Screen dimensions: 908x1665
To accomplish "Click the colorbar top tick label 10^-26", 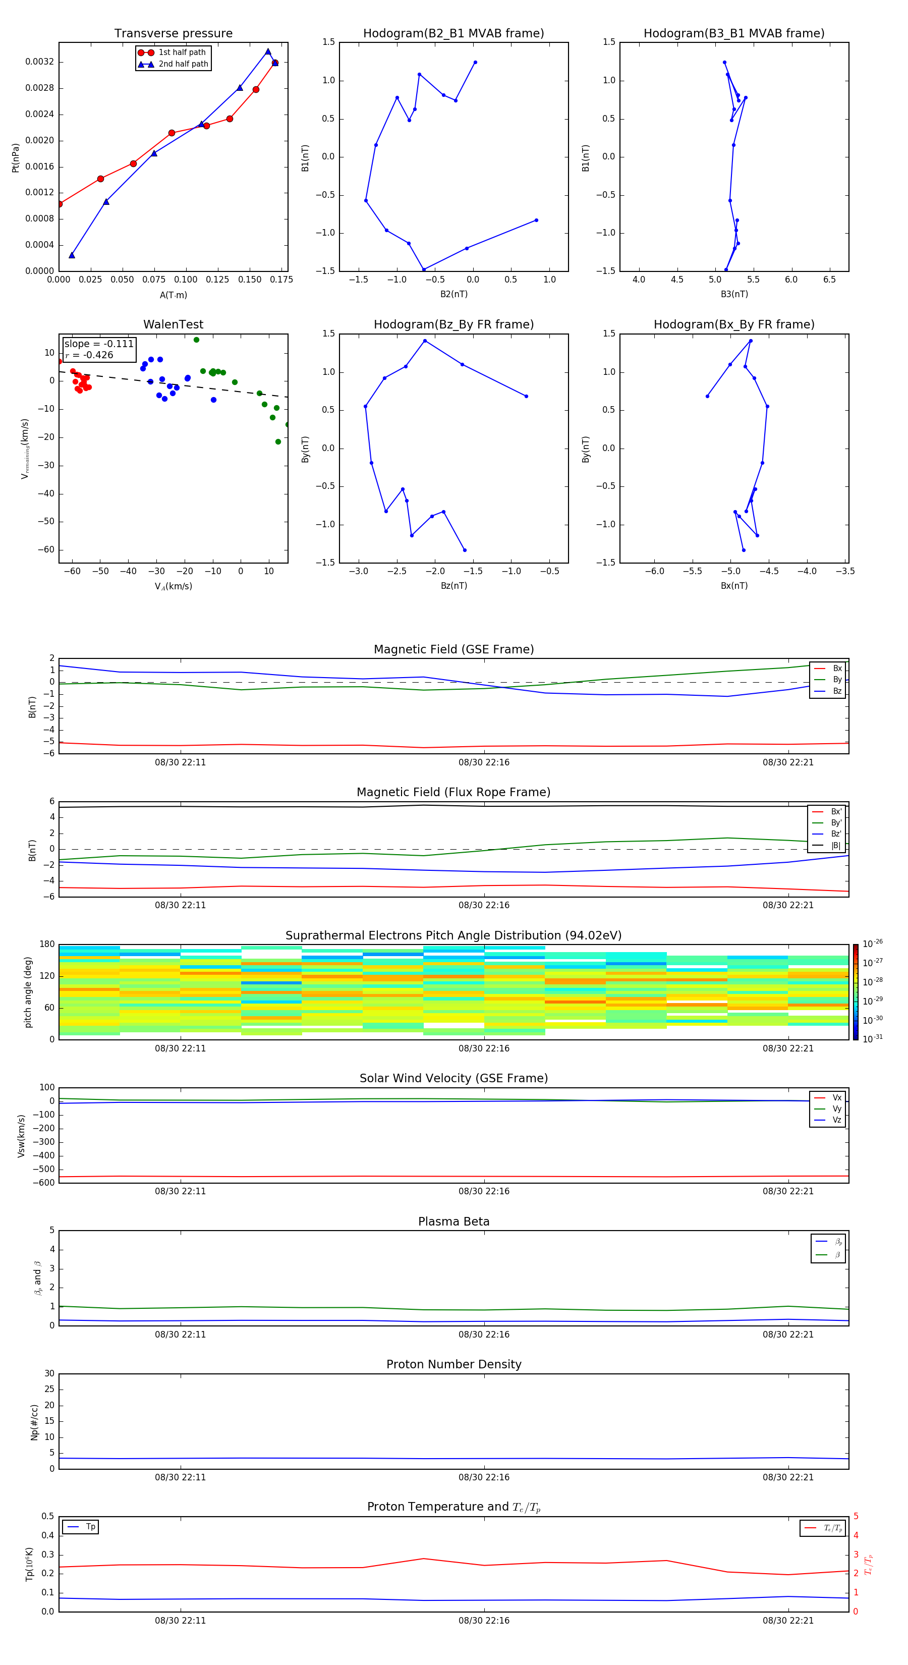I will click(x=873, y=943).
